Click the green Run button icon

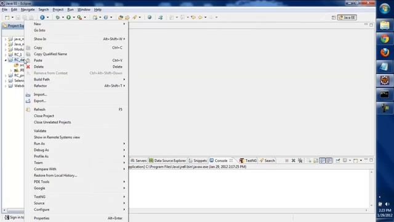pos(68,17)
